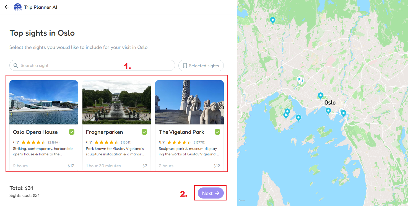The width and height of the screenshot is (408, 206).
Task: Click the back arrow in the header
Action: click(x=7, y=7)
